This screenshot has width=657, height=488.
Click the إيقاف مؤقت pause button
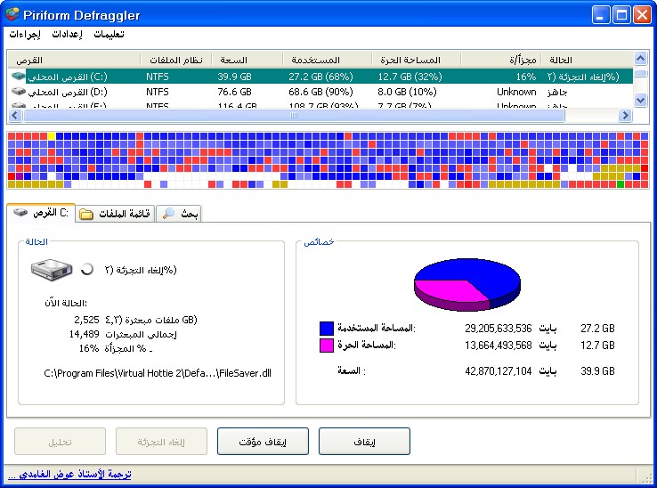(x=263, y=442)
